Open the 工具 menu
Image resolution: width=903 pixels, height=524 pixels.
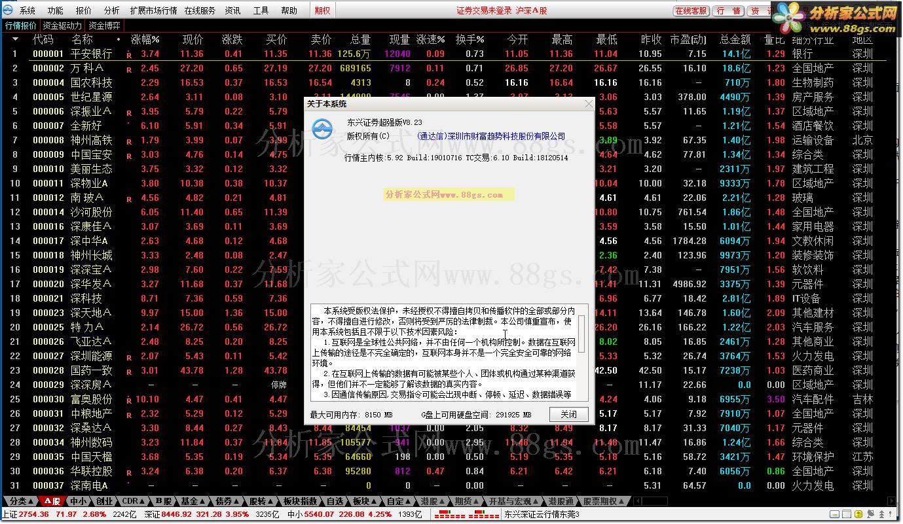coord(261,10)
